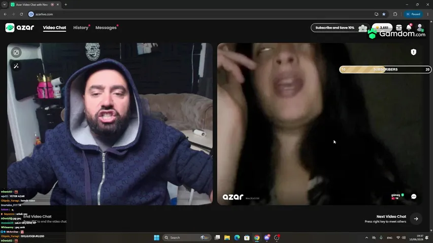The width and height of the screenshot is (433, 243).
Task: Click the taskbar Search box
Action: click(187, 237)
